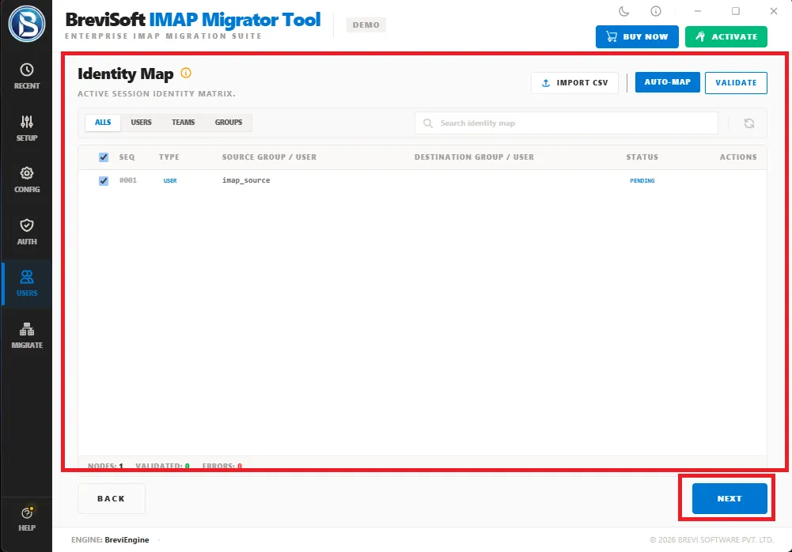This screenshot has height=552, width=792.
Task: Click the SEQ column header
Action: pyautogui.click(x=127, y=157)
